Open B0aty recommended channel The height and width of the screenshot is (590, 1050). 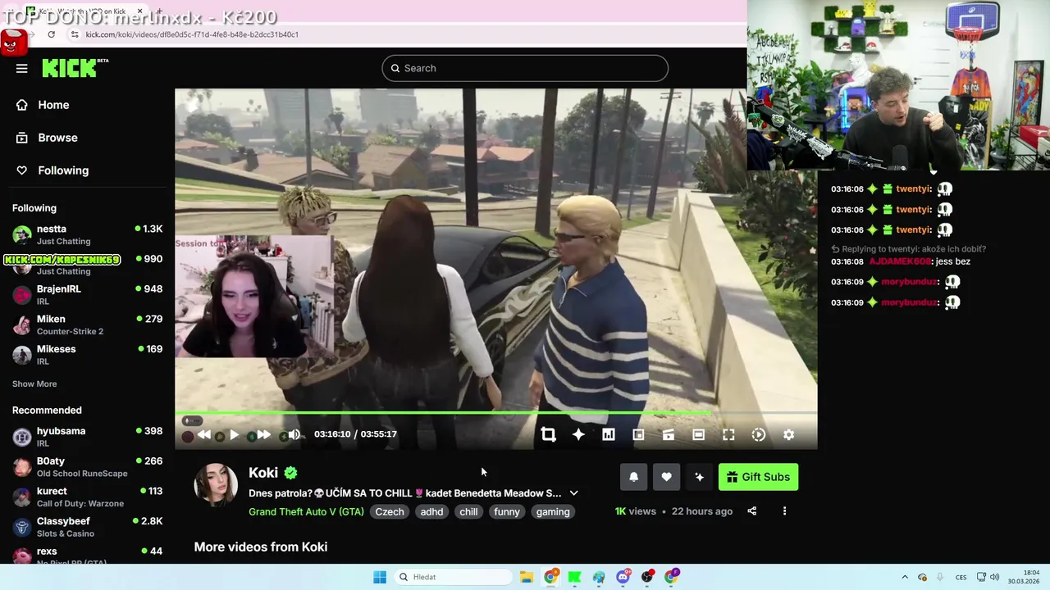point(87,467)
